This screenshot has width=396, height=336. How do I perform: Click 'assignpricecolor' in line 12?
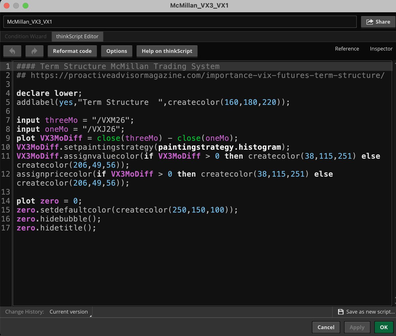click(x=54, y=174)
